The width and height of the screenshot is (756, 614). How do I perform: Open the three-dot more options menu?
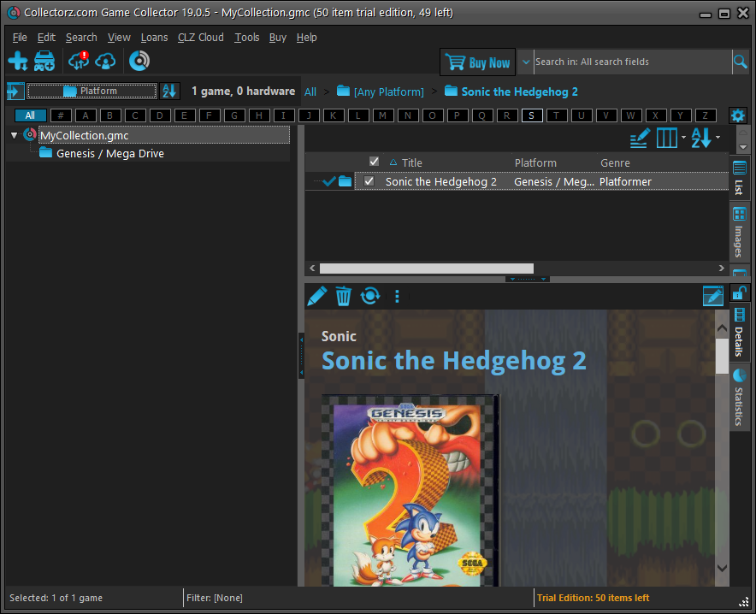(x=397, y=296)
